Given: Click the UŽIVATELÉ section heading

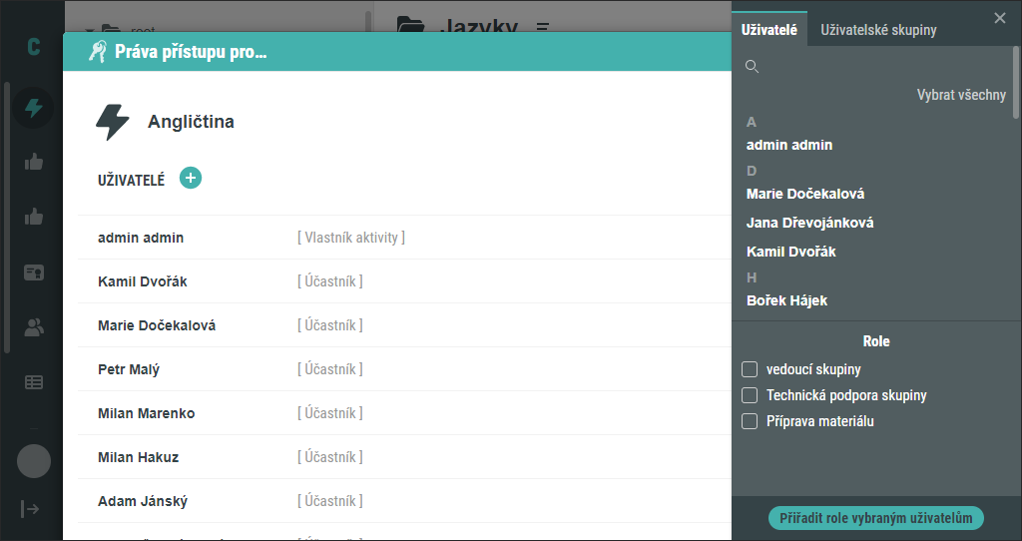Looking at the screenshot, I should [x=131, y=181].
